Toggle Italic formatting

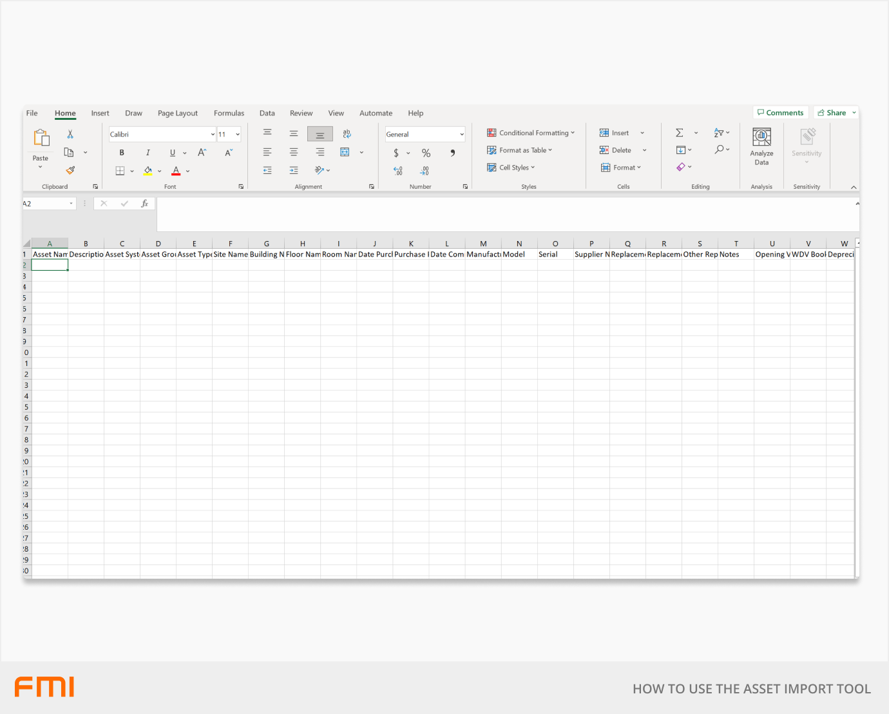[x=148, y=153]
